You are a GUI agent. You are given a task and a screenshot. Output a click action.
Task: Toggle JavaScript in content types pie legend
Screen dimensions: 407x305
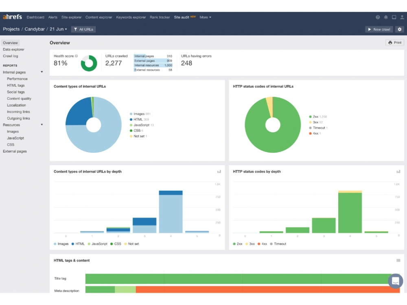142,125
